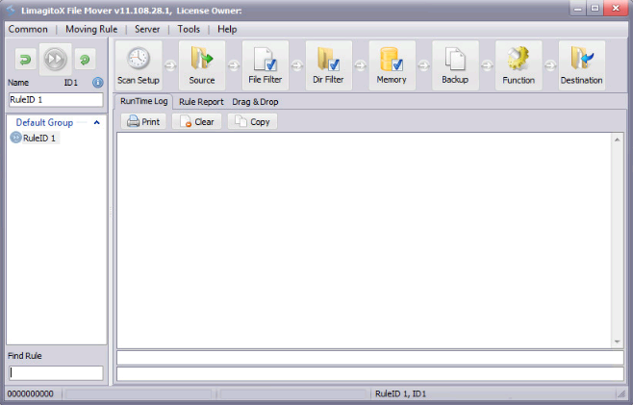The image size is (633, 405).
Task: Click the arrow between File Filter and Dir Filter
Action: click(x=297, y=65)
